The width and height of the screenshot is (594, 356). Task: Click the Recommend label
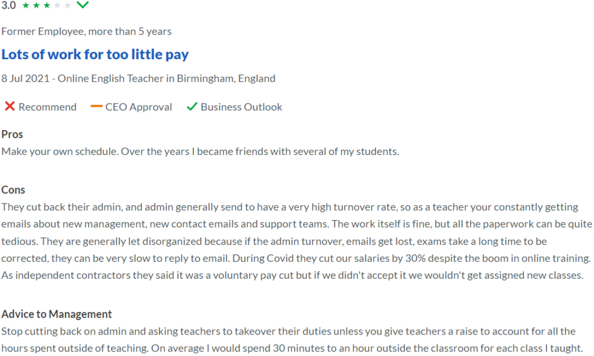(47, 107)
